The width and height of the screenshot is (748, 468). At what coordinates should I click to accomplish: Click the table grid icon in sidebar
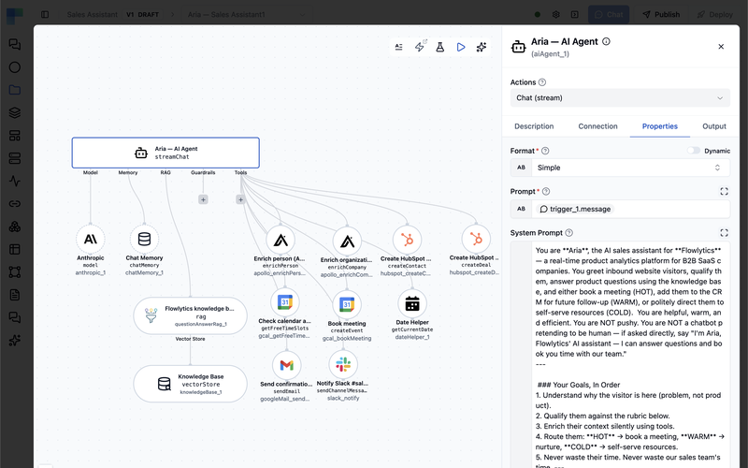click(15, 249)
